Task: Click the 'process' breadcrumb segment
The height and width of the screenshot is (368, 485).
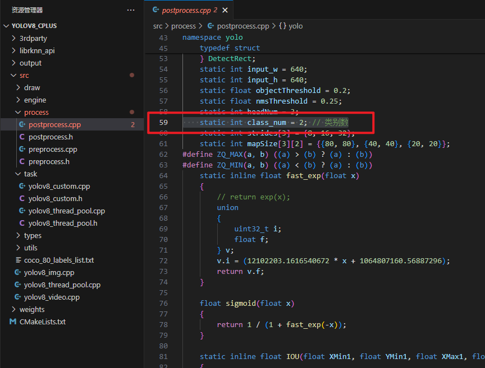Action: (x=184, y=26)
